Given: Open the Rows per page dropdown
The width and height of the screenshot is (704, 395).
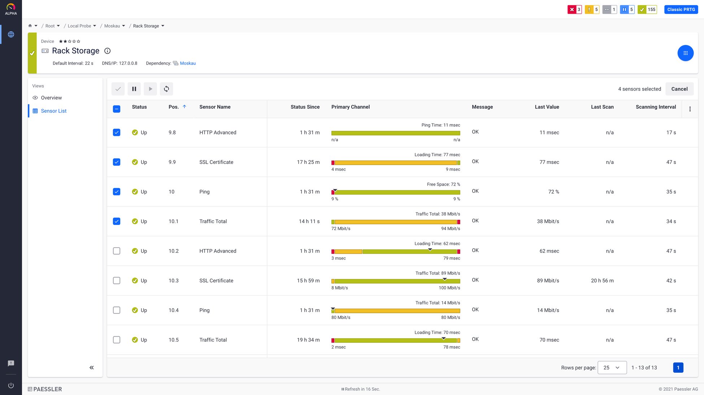Looking at the screenshot, I should 612,368.
